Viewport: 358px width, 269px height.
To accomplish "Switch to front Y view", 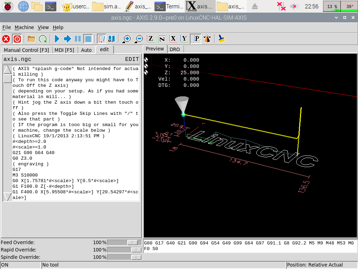I will pos(184,39).
